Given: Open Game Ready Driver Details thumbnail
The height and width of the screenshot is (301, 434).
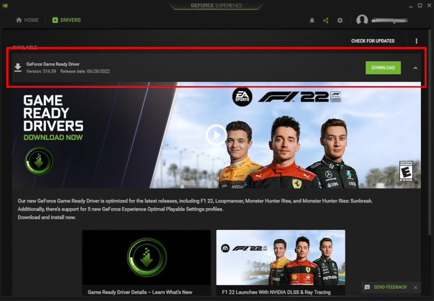Looking at the screenshot, I should click(146, 257).
